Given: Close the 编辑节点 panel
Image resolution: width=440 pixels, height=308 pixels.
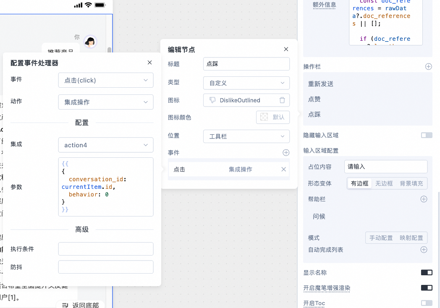Looking at the screenshot, I should 286,50.
